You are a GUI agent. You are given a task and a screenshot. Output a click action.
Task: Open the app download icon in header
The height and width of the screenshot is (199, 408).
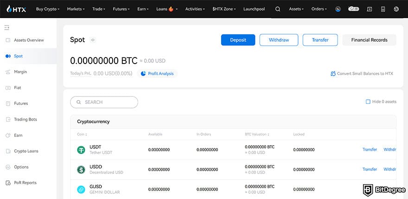click(x=383, y=9)
